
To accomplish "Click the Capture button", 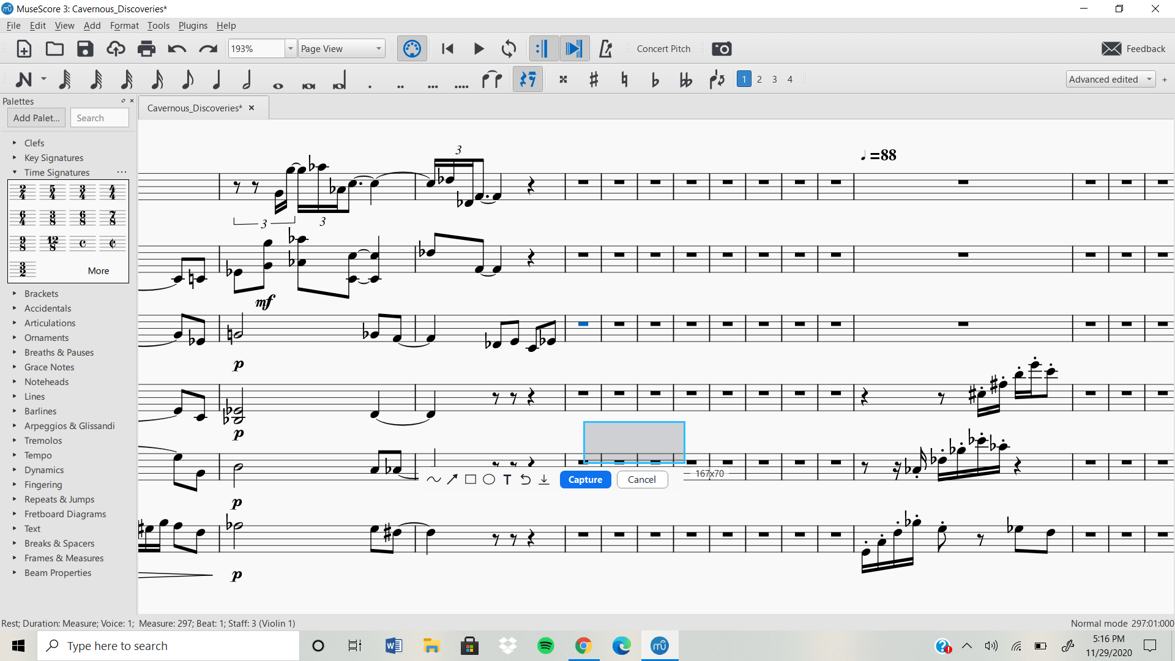I will (x=585, y=480).
